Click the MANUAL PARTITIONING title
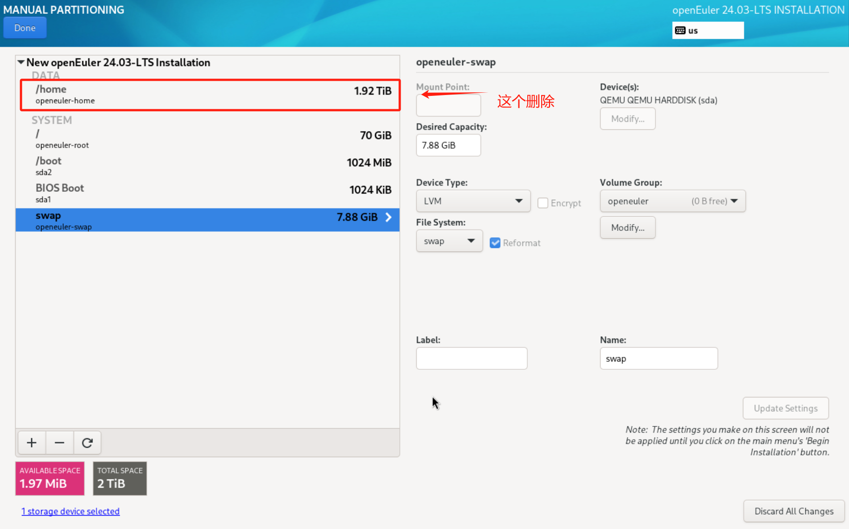Screen dimensions: 849x529 click(x=64, y=10)
